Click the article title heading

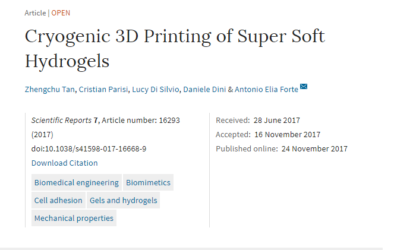(x=175, y=48)
